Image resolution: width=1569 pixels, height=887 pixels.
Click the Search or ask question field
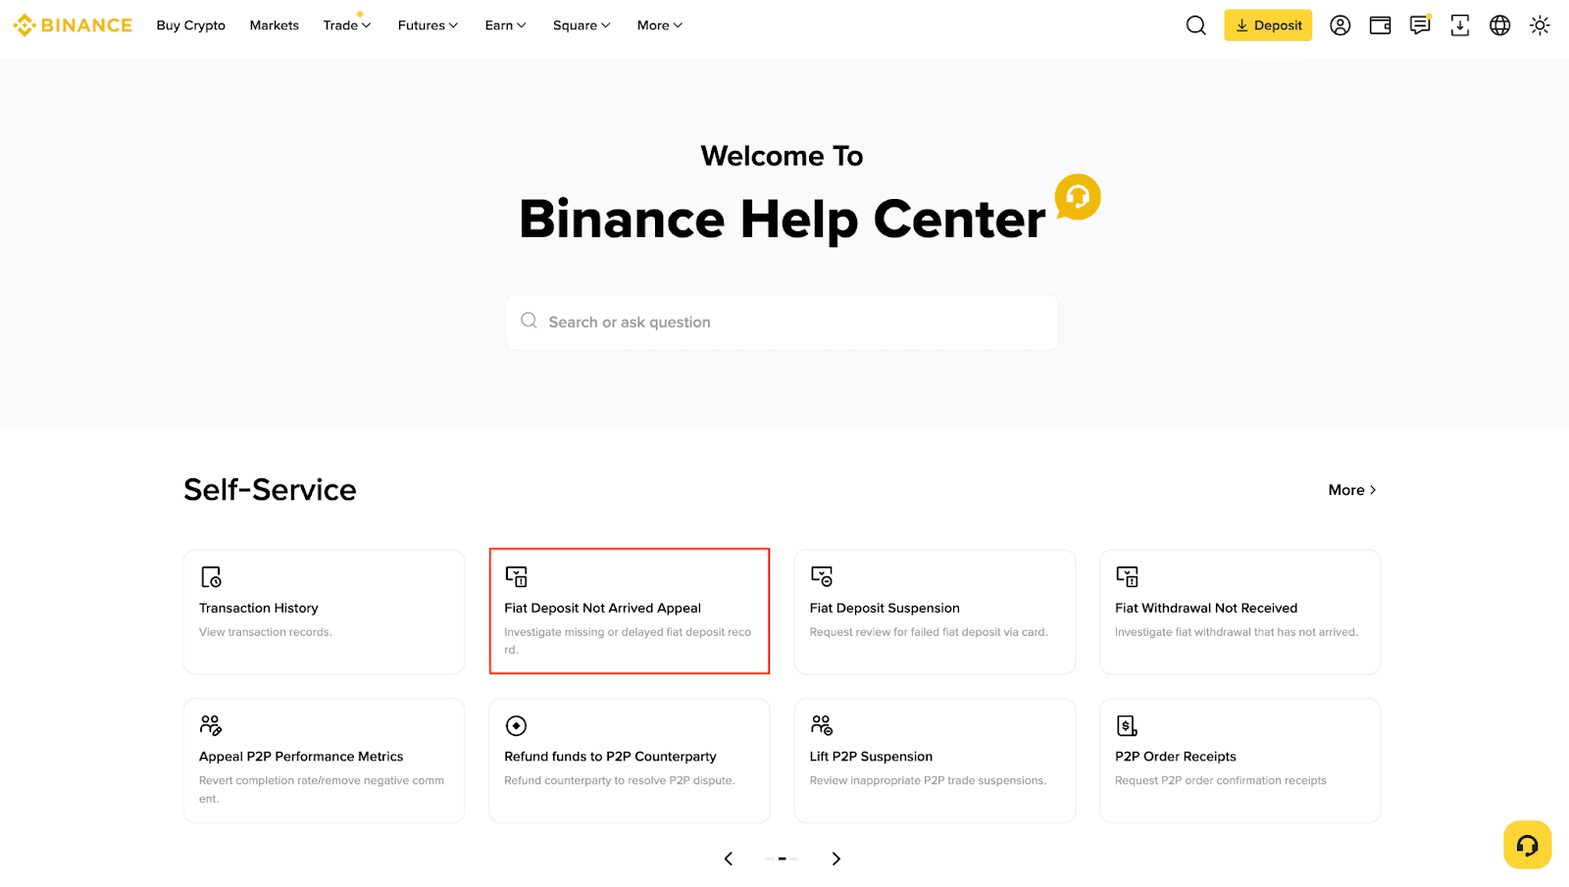(x=782, y=322)
